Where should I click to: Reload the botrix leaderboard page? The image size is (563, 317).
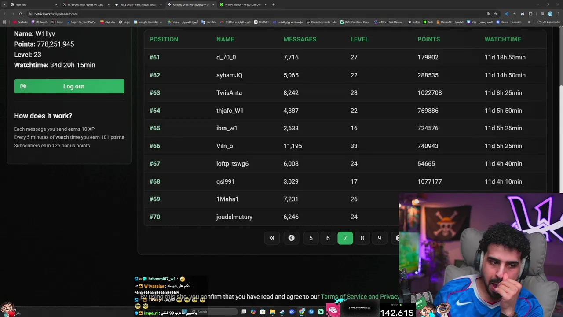tap(21, 14)
